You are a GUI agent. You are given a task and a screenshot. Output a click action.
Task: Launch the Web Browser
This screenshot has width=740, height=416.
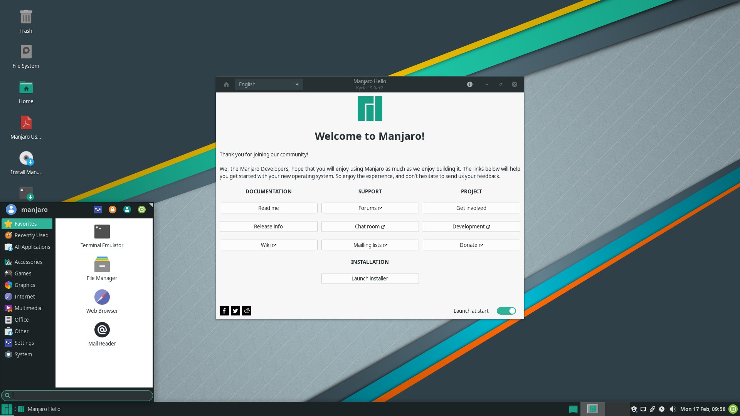(102, 301)
